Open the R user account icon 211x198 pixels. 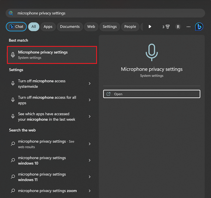tap(178, 27)
